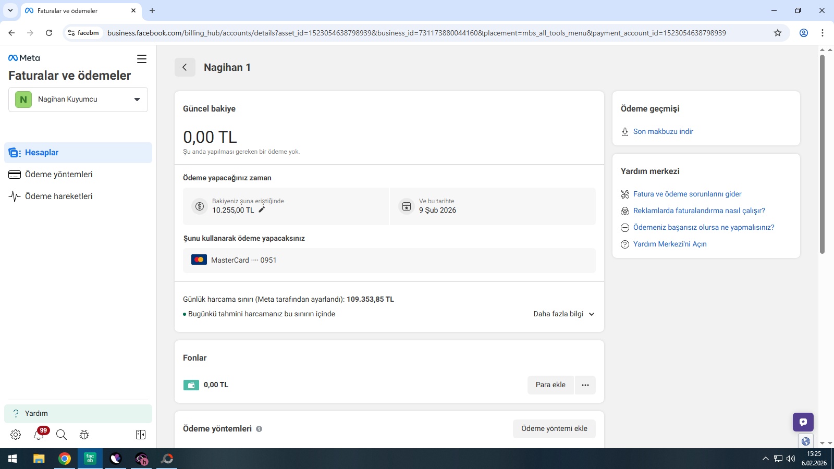Open the Nagihan Kuyumcu account dropdown

click(x=78, y=100)
